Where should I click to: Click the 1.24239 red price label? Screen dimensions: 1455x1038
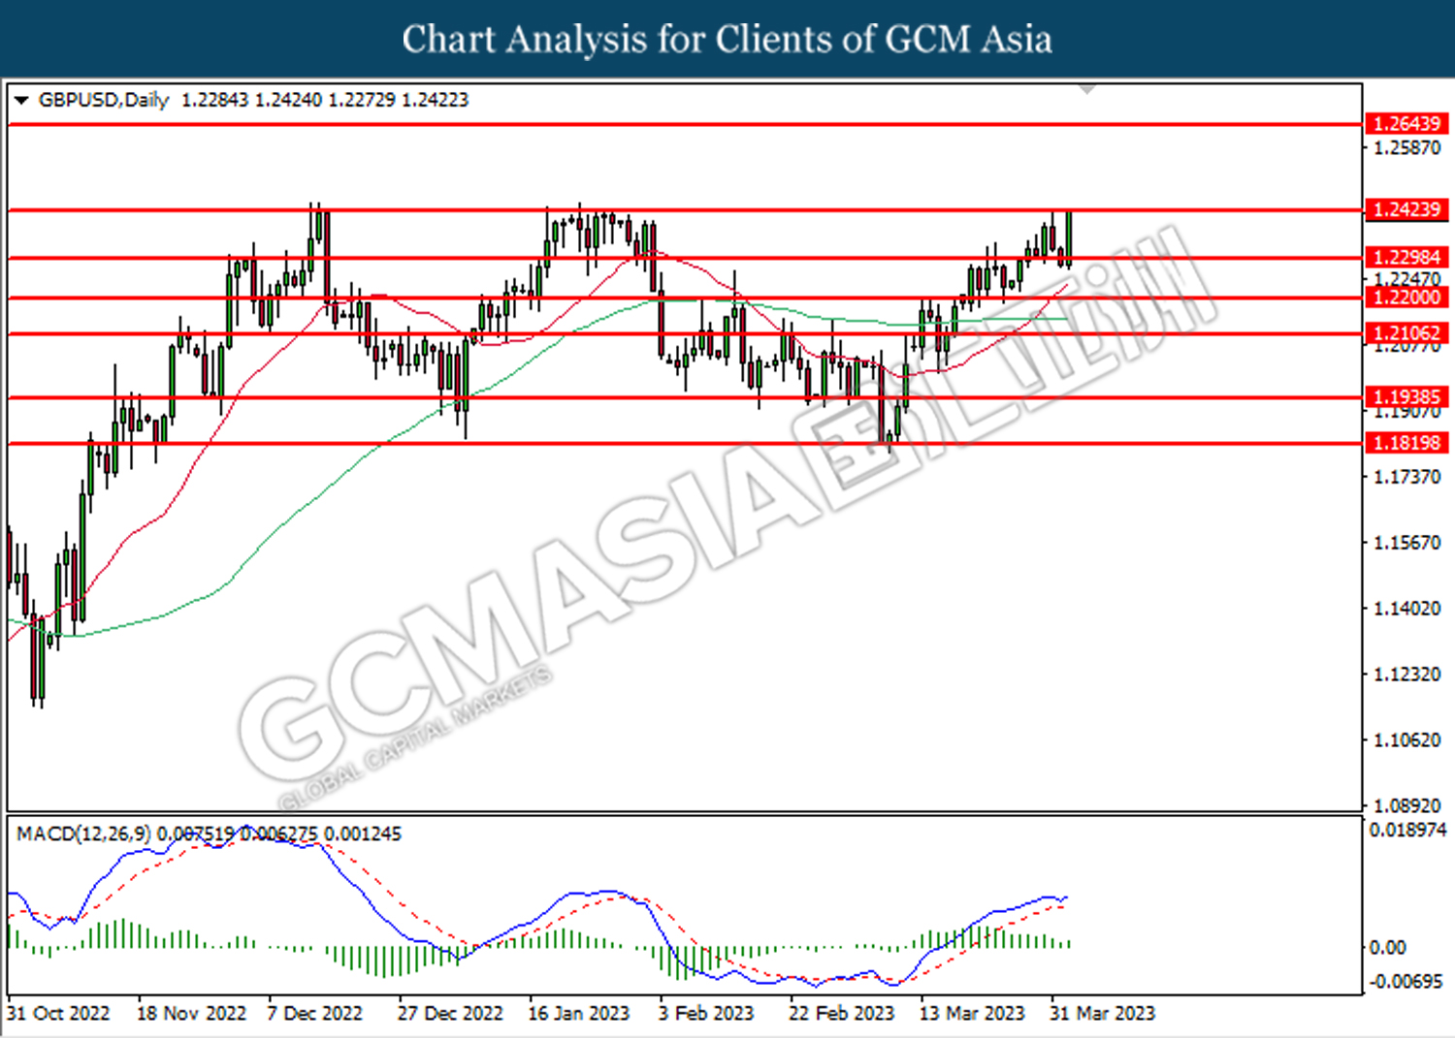1406,209
